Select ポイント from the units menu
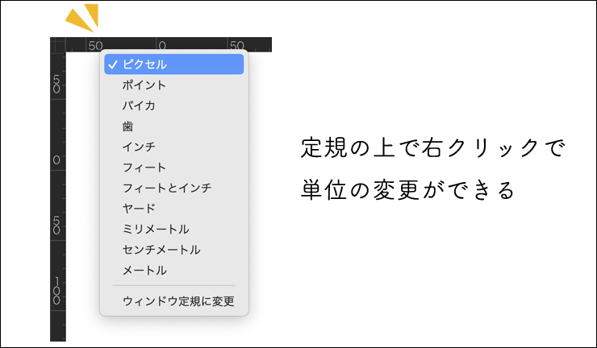The width and height of the screenshot is (597, 348). pos(144,85)
